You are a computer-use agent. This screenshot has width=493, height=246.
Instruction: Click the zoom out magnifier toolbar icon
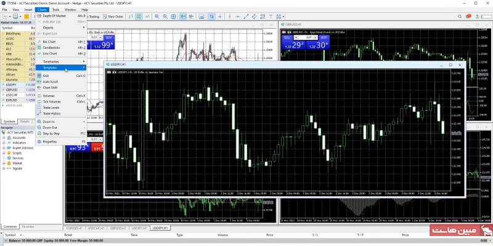tap(165, 17)
